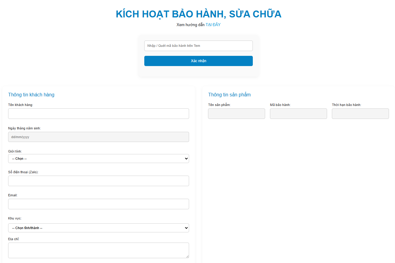This screenshot has width=395, height=263.
Task: Click the Thông tin khách hàng heading
Action: coord(31,95)
